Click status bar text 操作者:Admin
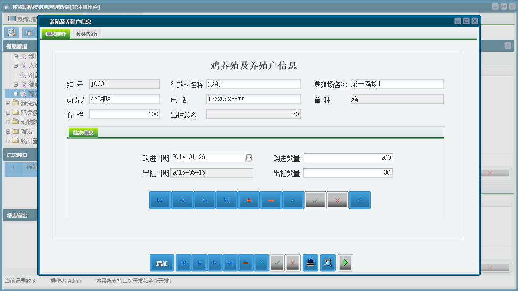This screenshot has height=291, width=518. click(x=67, y=281)
